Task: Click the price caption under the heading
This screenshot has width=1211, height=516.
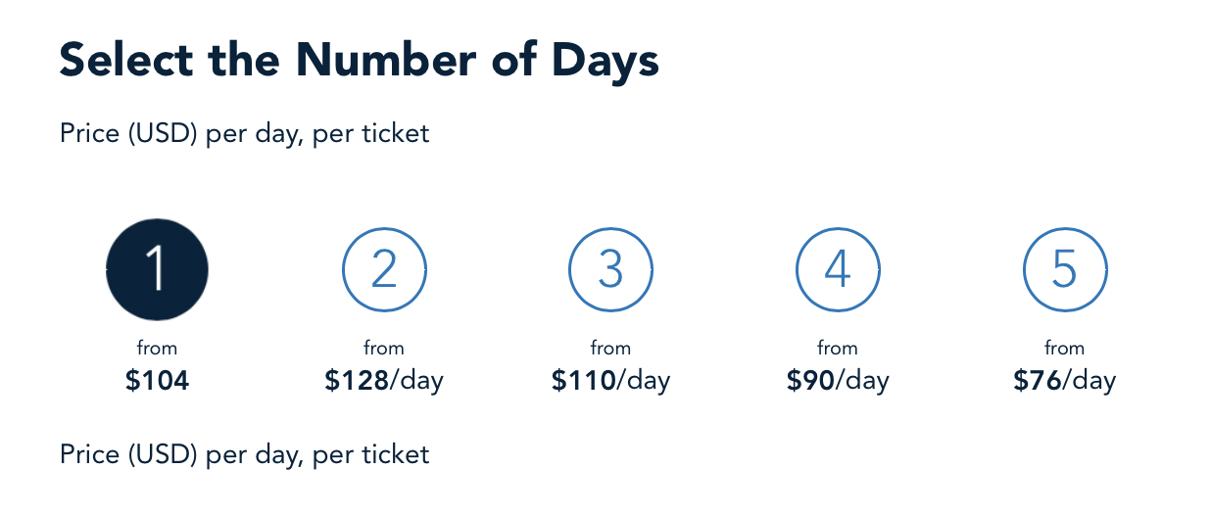Action: coord(244,133)
